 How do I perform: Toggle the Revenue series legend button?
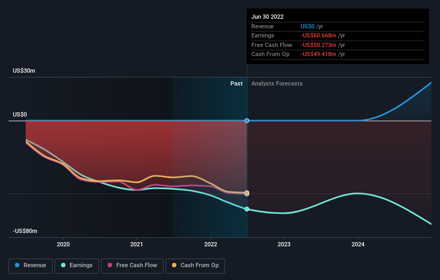click(31, 266)
